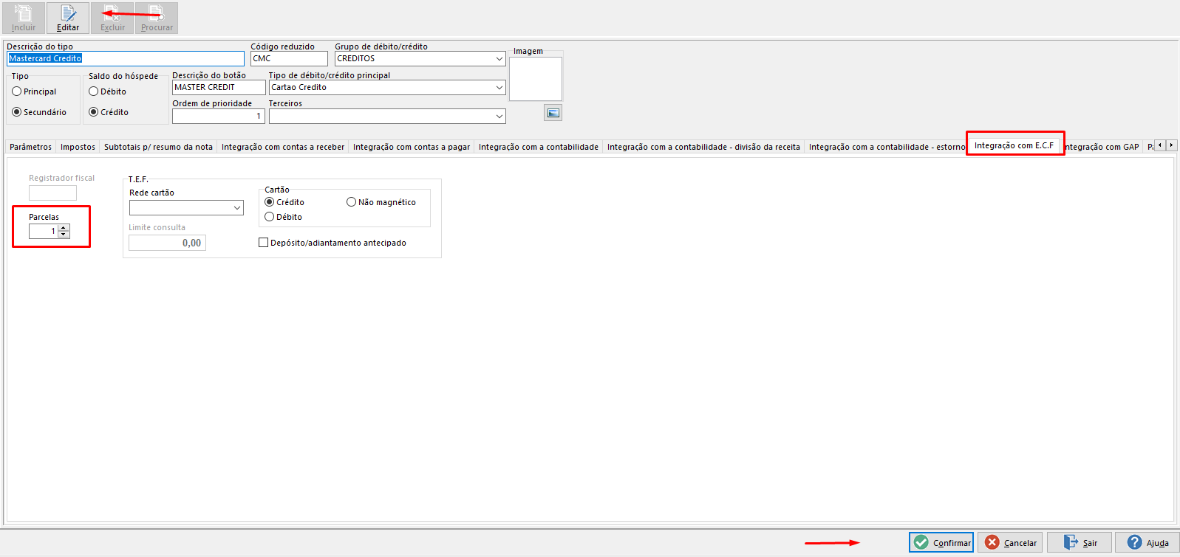Click the Excluir toolbar icon

112,18
